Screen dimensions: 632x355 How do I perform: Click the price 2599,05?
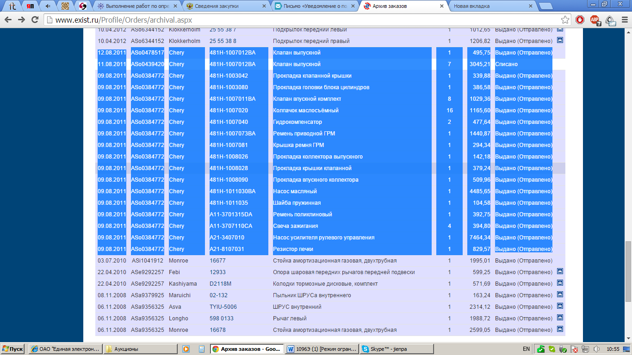point(479,330)
